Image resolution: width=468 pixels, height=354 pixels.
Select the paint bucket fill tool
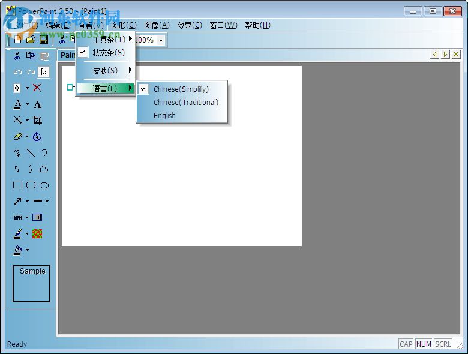pos(17,250)
